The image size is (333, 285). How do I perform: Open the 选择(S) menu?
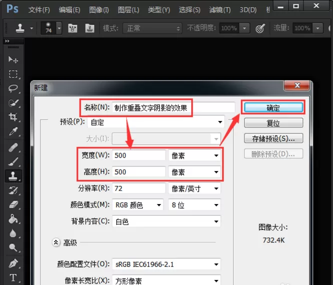(x=189, y=10)
